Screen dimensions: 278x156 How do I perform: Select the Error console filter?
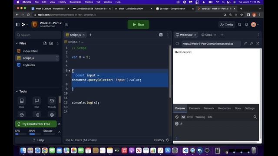(x=190, y=117)
